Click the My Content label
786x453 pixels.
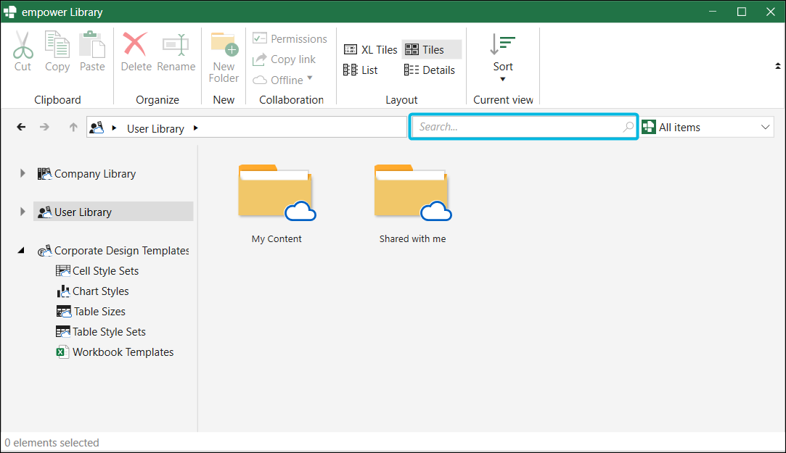click(x=277, y=238)
